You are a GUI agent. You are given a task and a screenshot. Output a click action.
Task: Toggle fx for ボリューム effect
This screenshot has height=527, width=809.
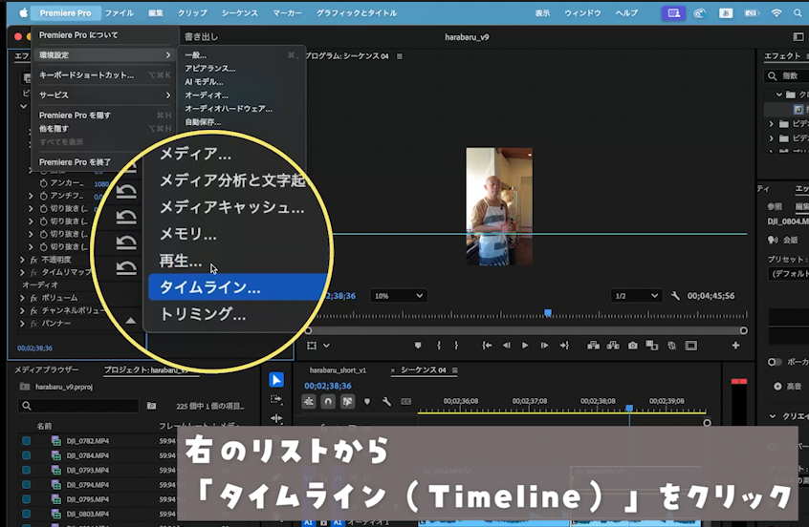34,298
